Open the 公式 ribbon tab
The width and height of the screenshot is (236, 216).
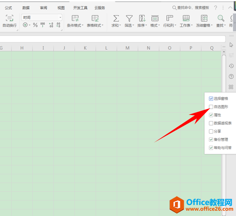point(8,8)
